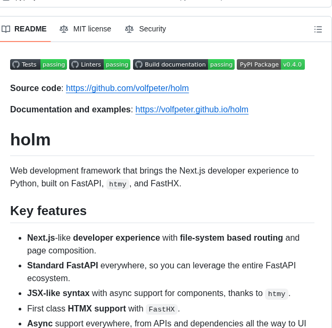Click the "holm" main heading
The image size is (332, 328).
click(x=30, y=140)
